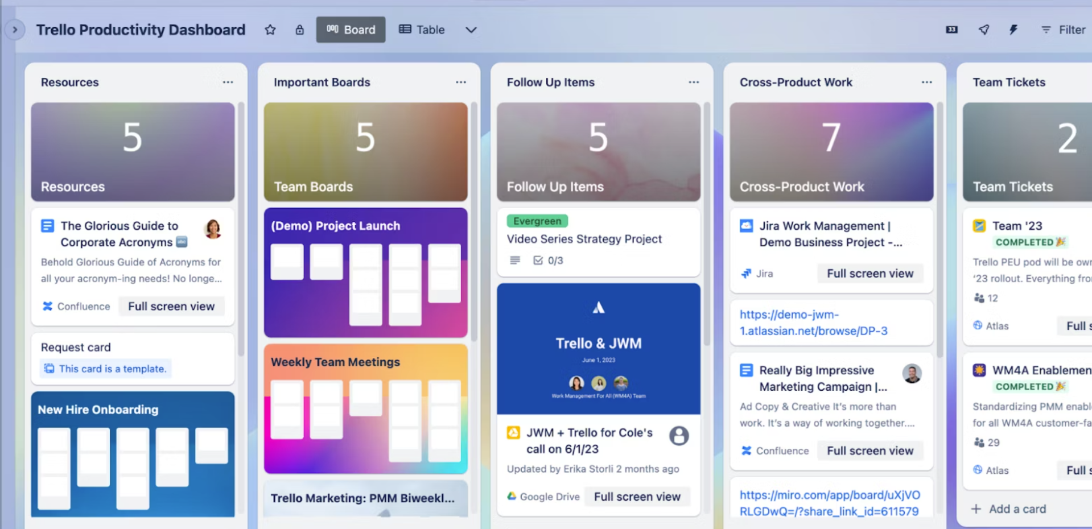The height and width of the screenshot is (529, 1092).
Task: Click the green Evergreen label
Action: pos(536,221)
